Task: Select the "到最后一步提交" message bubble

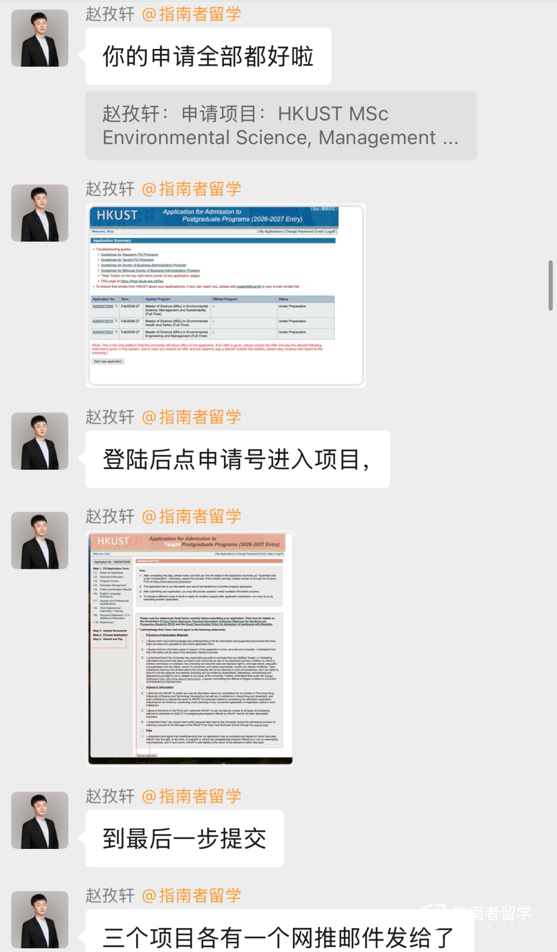Action: [184, 838]
